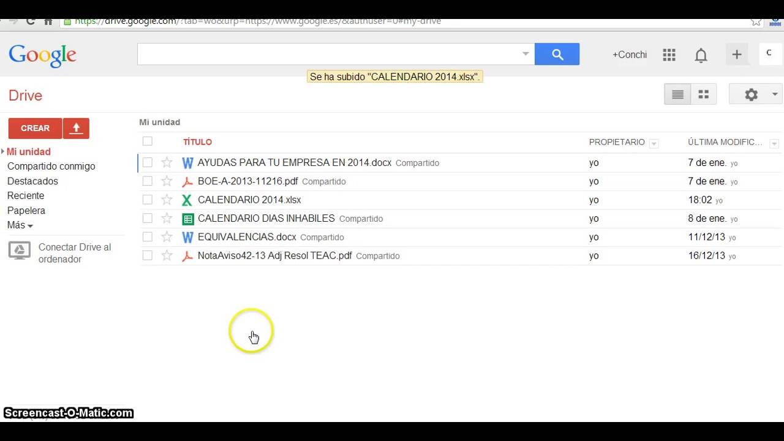This screenshot has height=441, width=784.
Task: Click the browser address bar URL
Action: click(257, 21)
